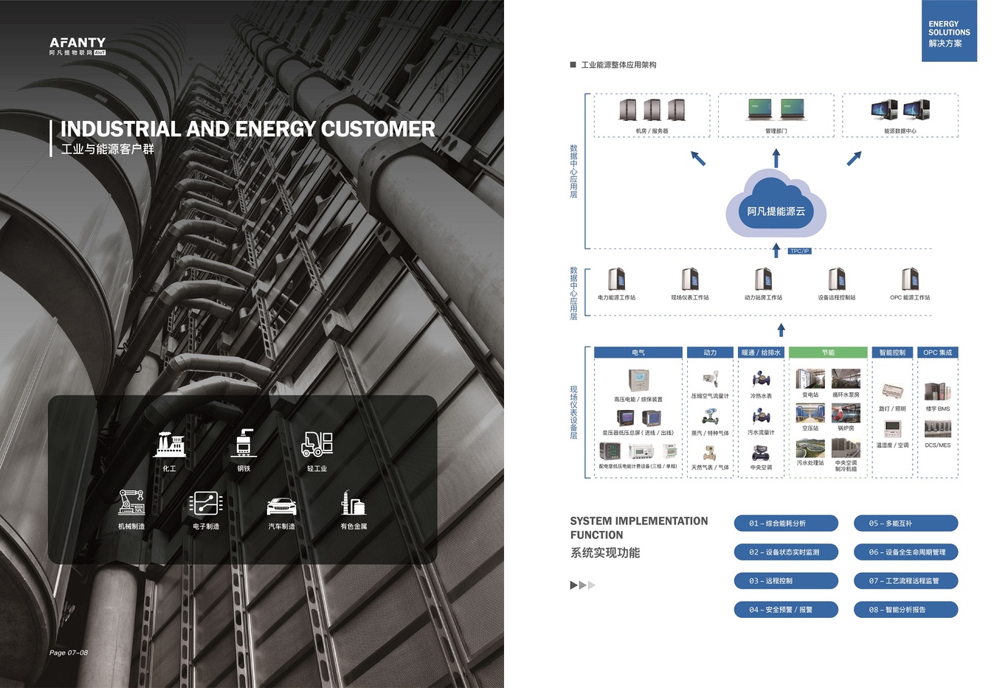
Task: Click the 02 - 设备状态实时监测 pill
Action: (786, 552)
